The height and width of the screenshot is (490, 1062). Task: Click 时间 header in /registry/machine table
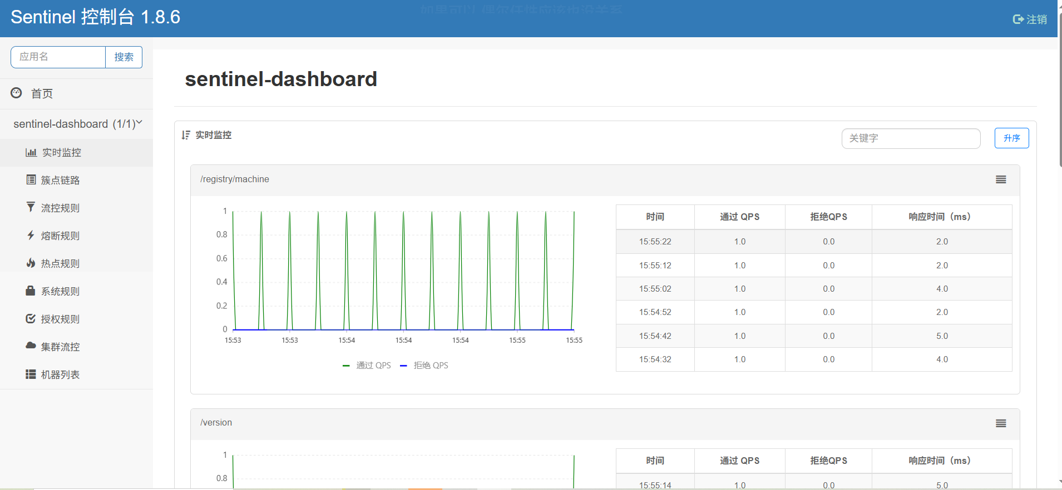pyautogui.click(x=655, y=217)
